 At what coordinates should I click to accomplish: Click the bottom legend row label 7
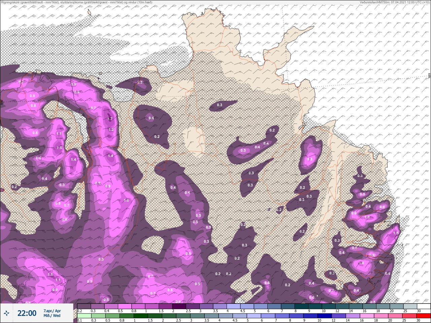point(276,321)
